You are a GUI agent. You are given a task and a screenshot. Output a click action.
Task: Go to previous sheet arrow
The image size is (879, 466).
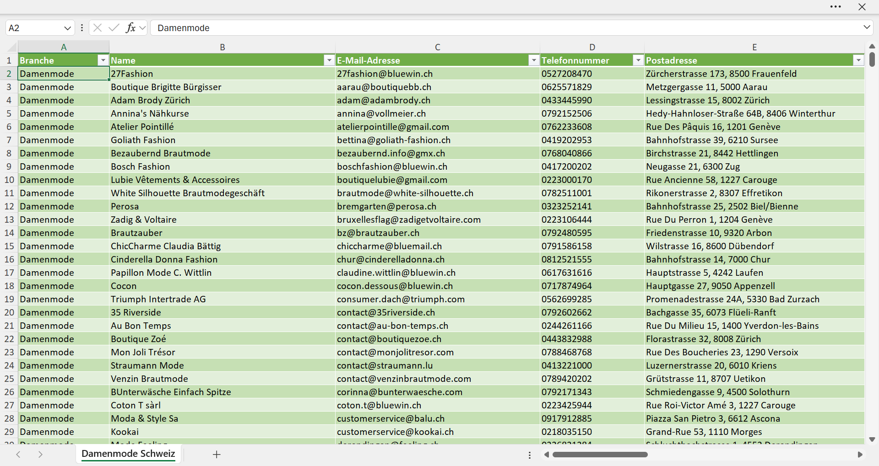[18, 454]
